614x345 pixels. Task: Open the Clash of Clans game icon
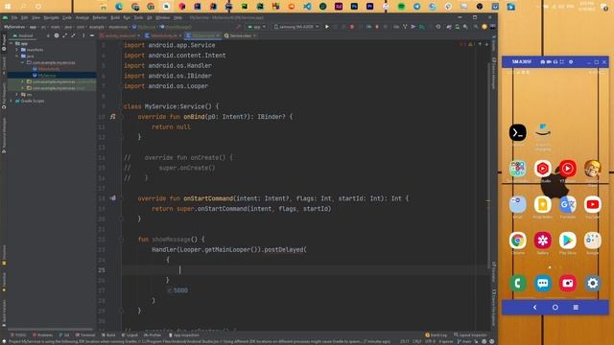pos(592,169)
